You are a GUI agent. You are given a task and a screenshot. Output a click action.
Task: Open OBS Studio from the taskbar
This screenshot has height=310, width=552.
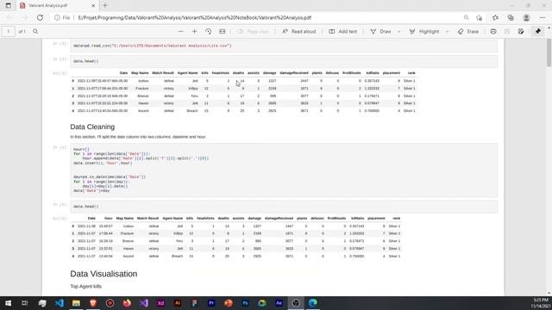click(x=296, y=303)
